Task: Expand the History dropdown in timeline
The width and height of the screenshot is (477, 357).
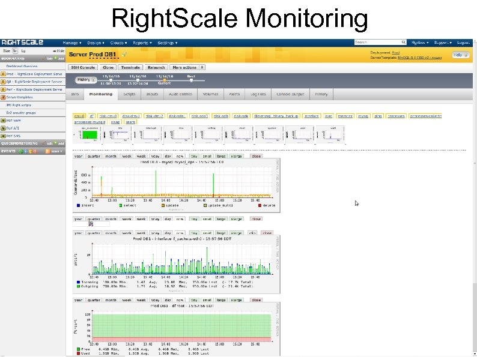Action: 85,80
